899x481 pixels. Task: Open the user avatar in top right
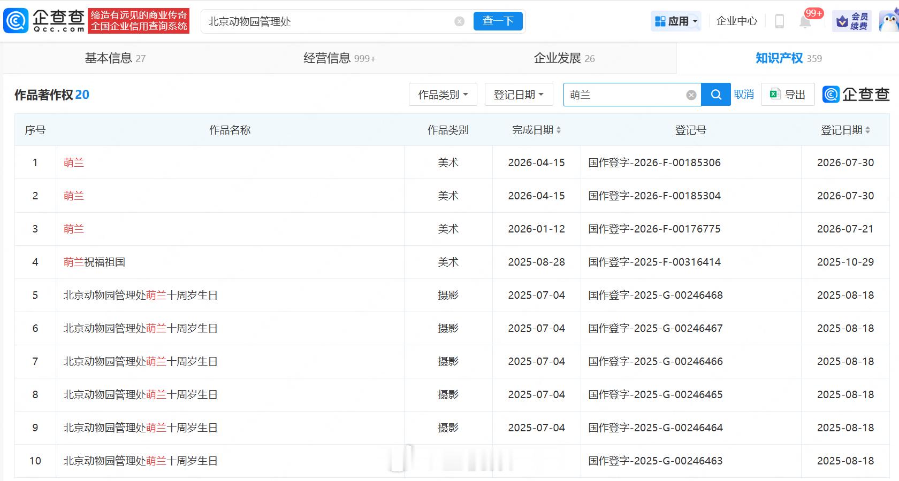[x=889, y=21]
